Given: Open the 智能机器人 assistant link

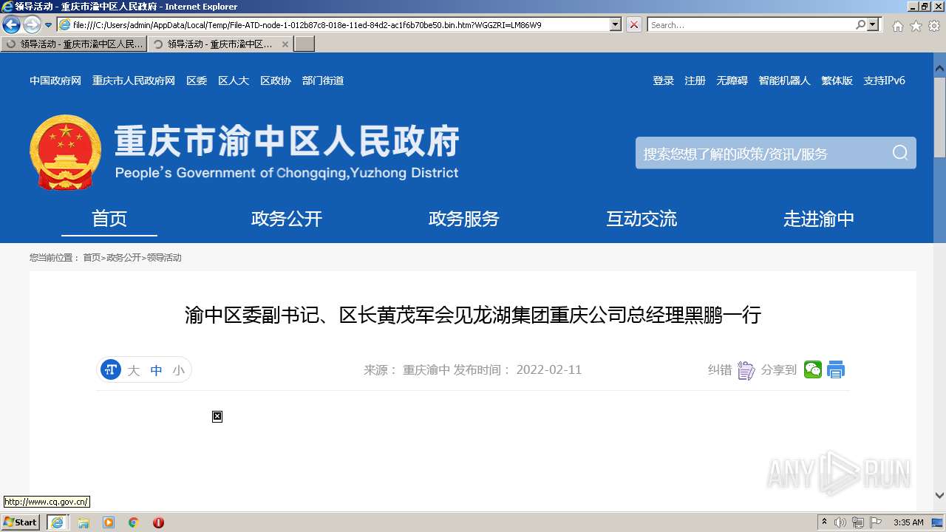Looking at the screenshot, I should pos(784,81).
